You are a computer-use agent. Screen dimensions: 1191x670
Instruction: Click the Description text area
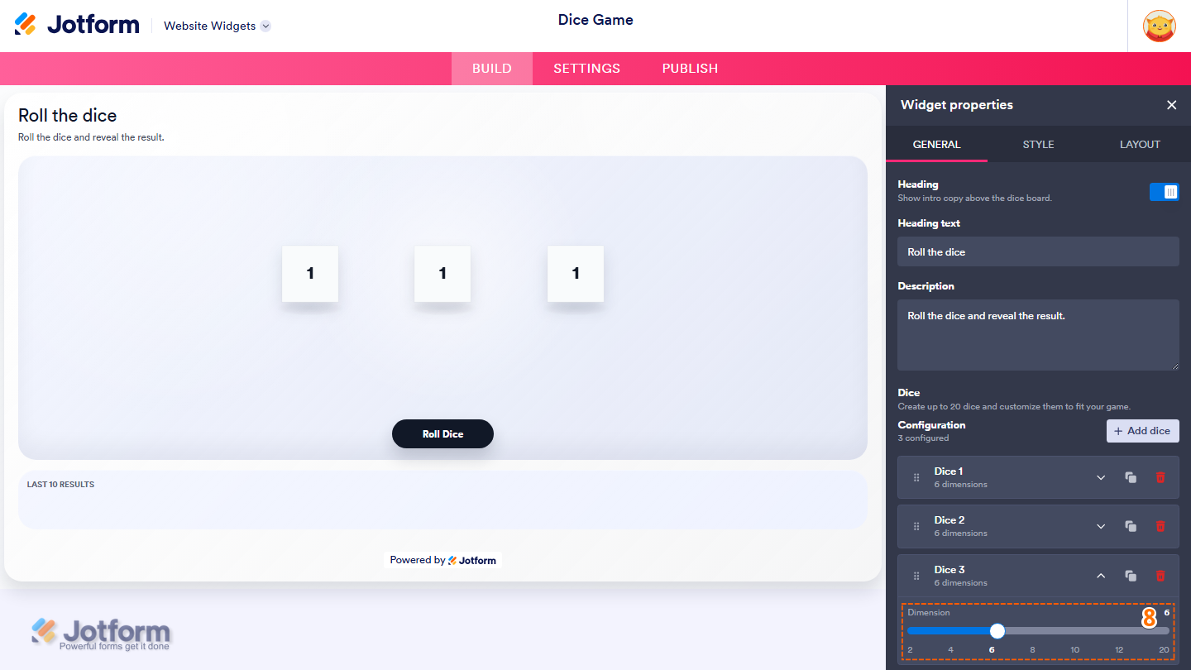[x=1038, y=335]
